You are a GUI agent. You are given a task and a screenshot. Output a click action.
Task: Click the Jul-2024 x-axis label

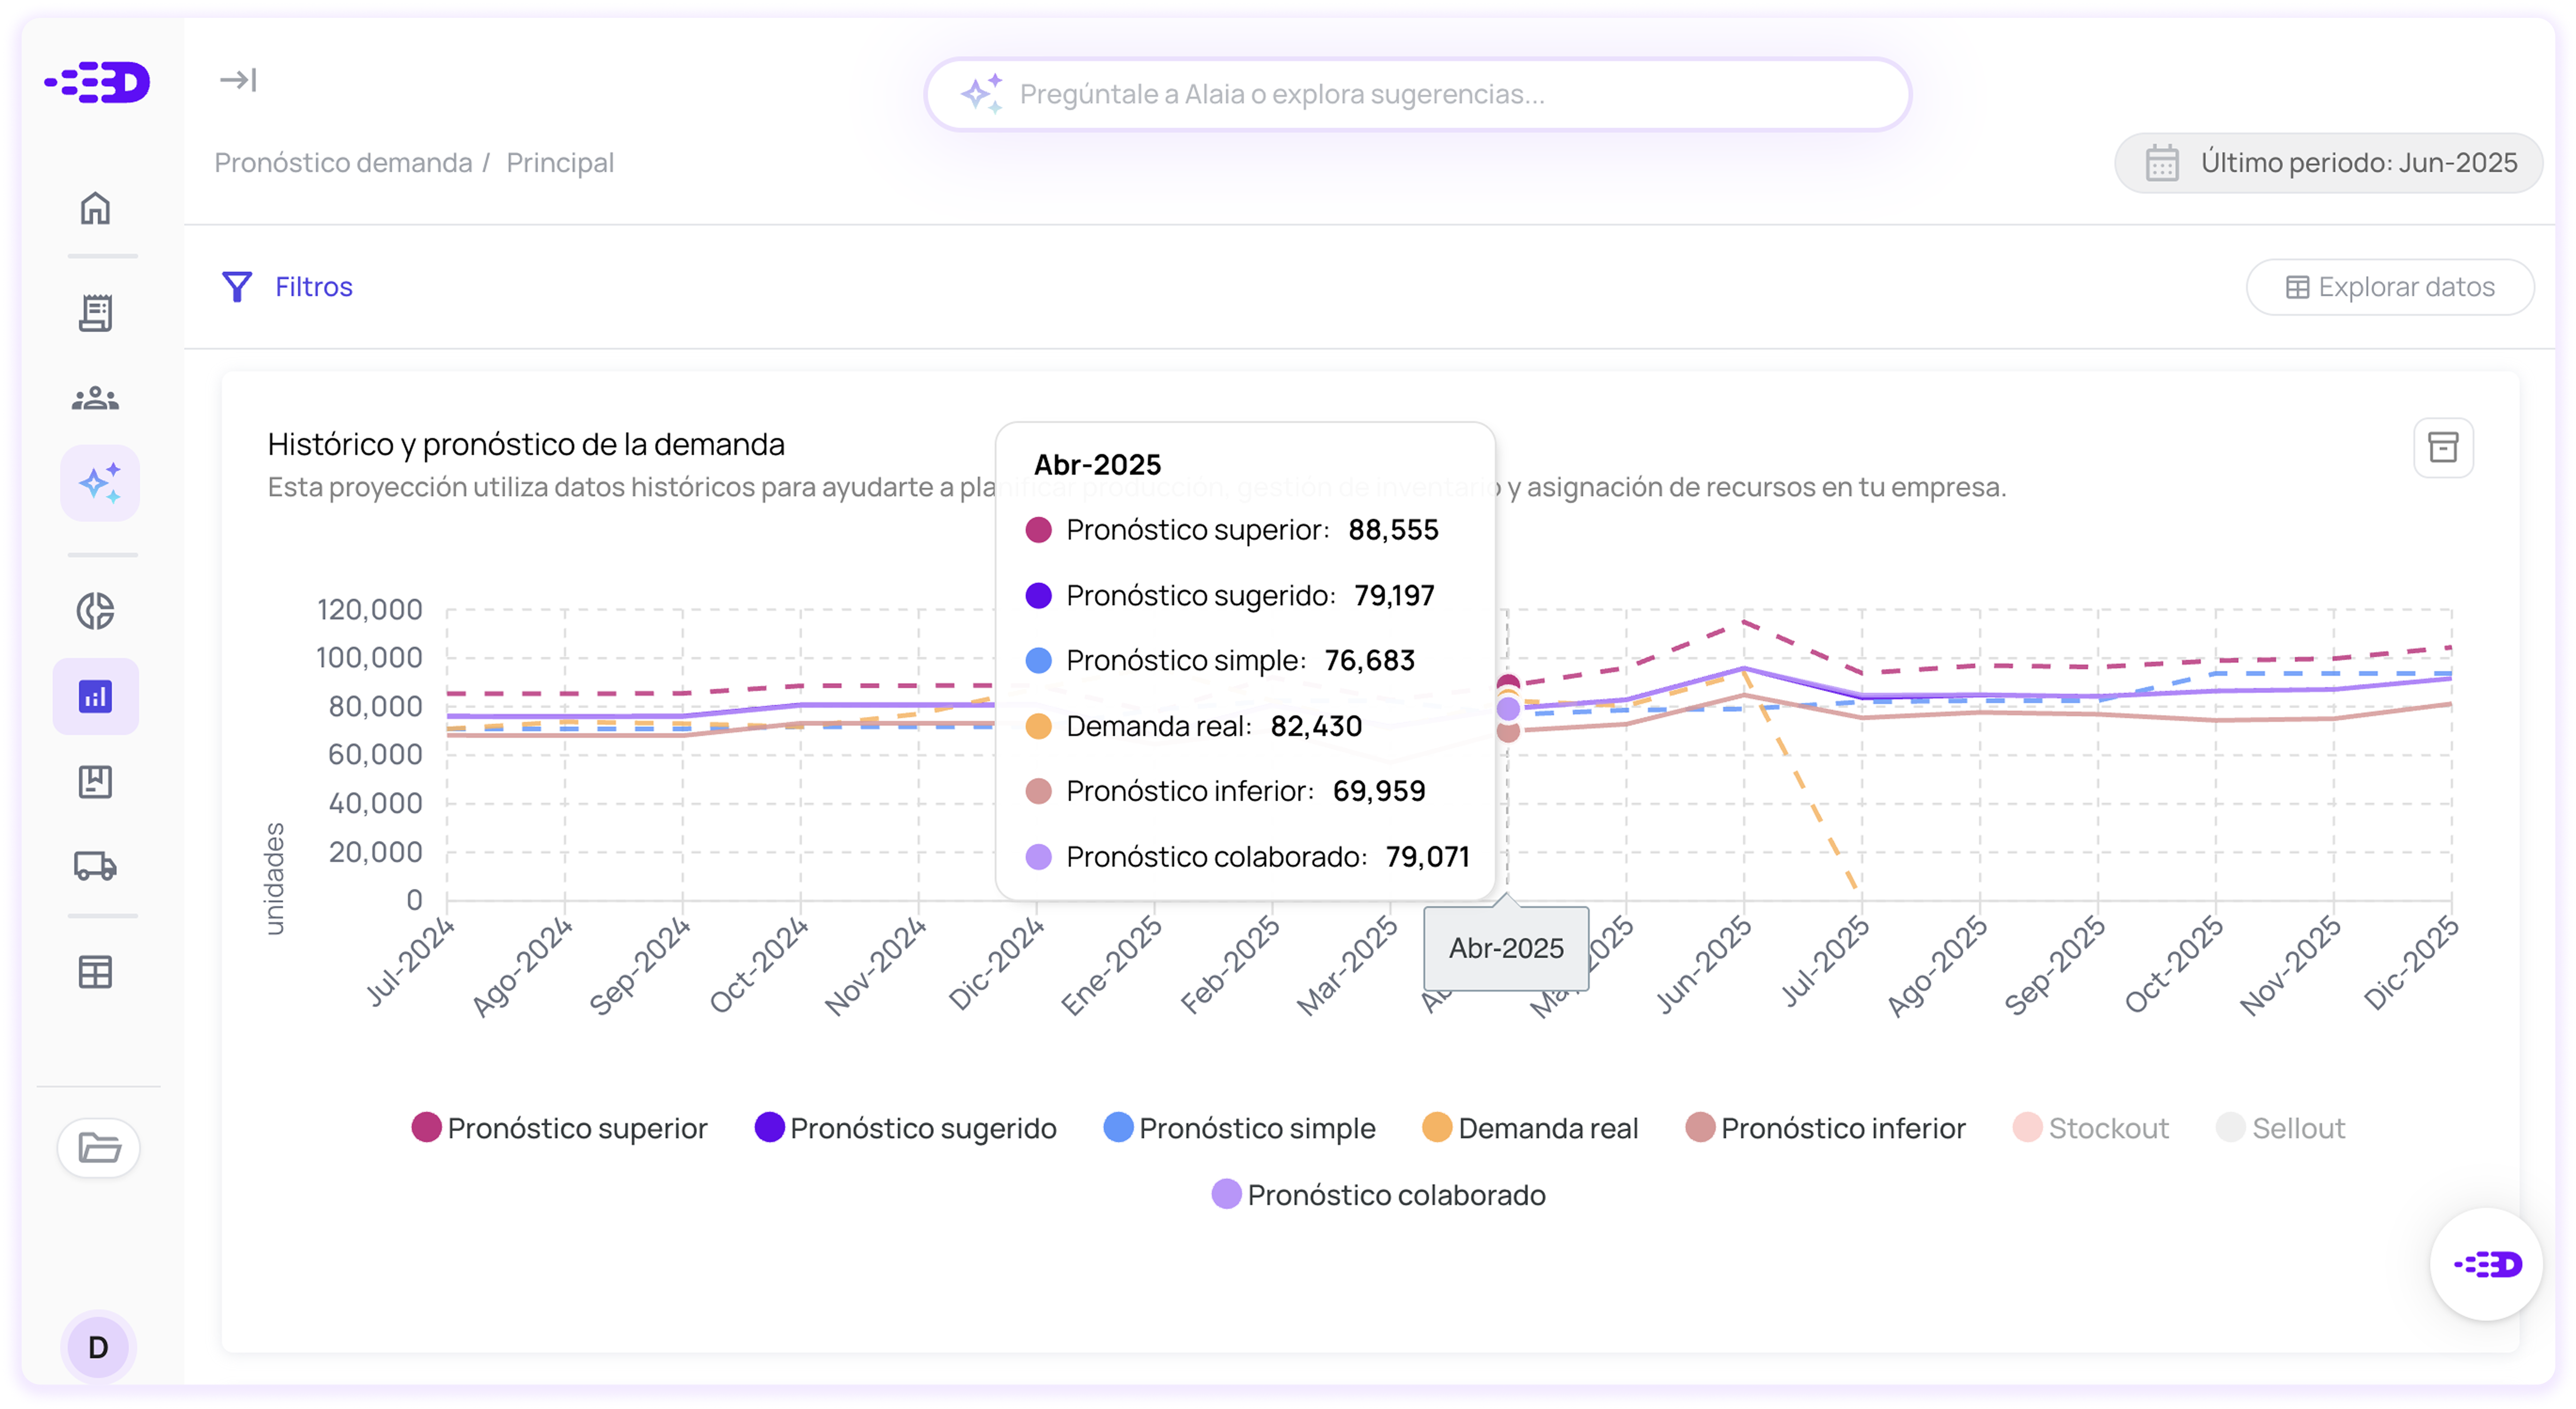pos(409,962)
